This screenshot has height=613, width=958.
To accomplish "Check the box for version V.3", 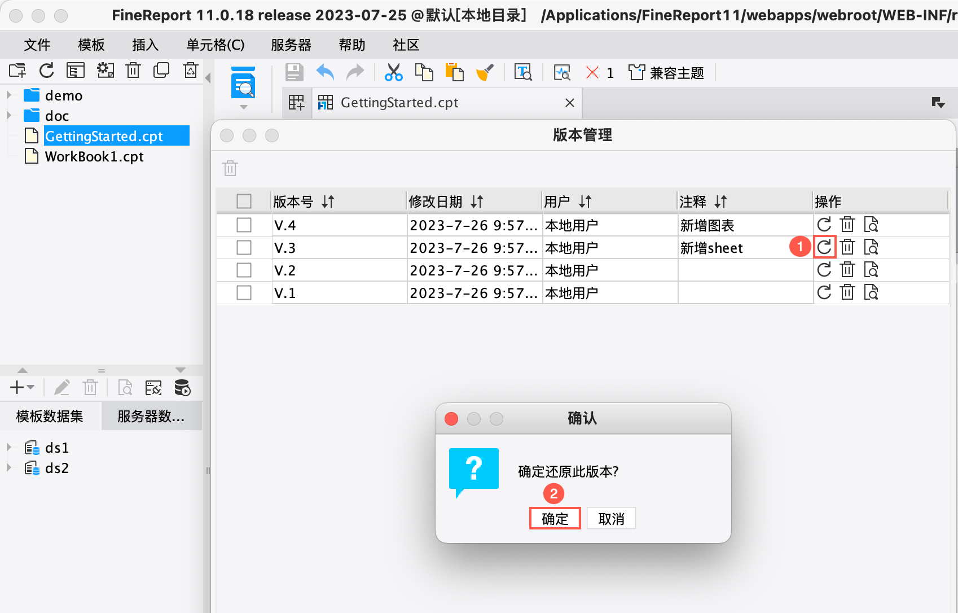I will pyautogui.click(x=244, y=247).
